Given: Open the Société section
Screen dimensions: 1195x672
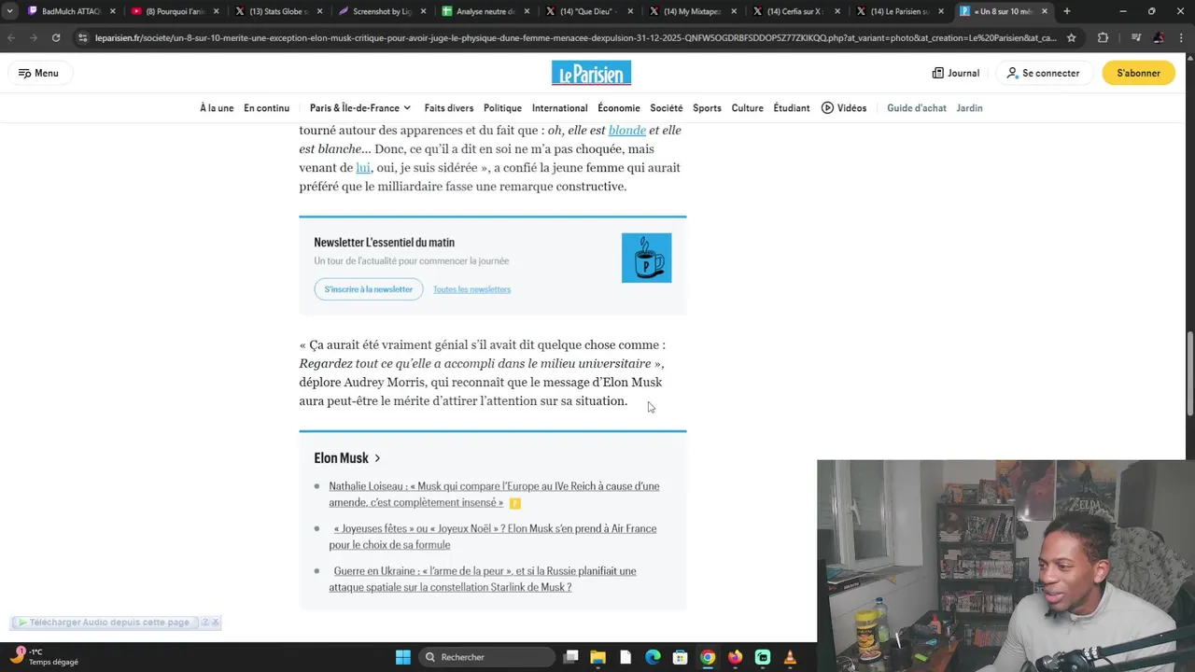Looking at the screenshot, I should 667,108.
